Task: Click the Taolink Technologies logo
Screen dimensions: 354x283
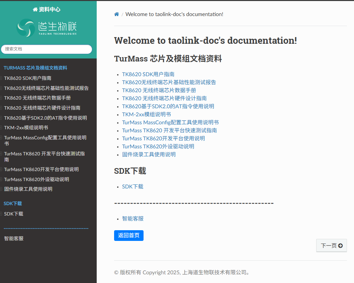Action: point(47,28)
